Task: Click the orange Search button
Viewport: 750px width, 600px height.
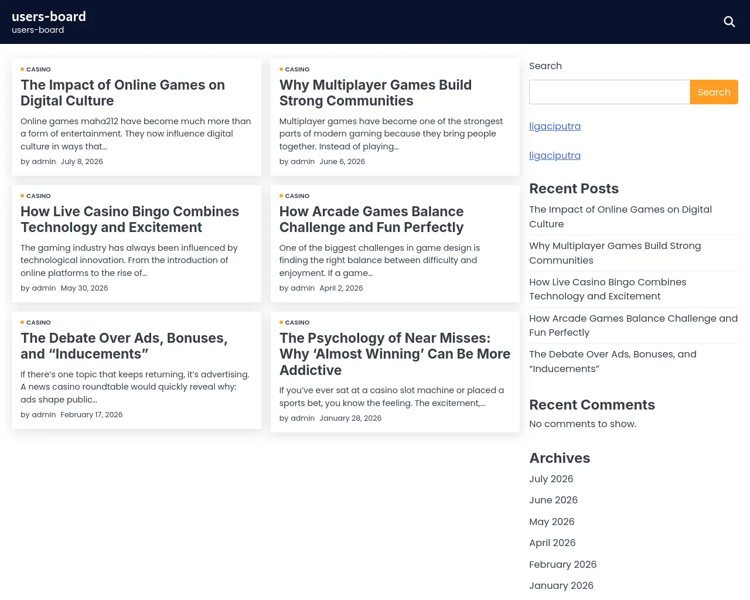Action: pyautogui.click(x=714, y=92)
